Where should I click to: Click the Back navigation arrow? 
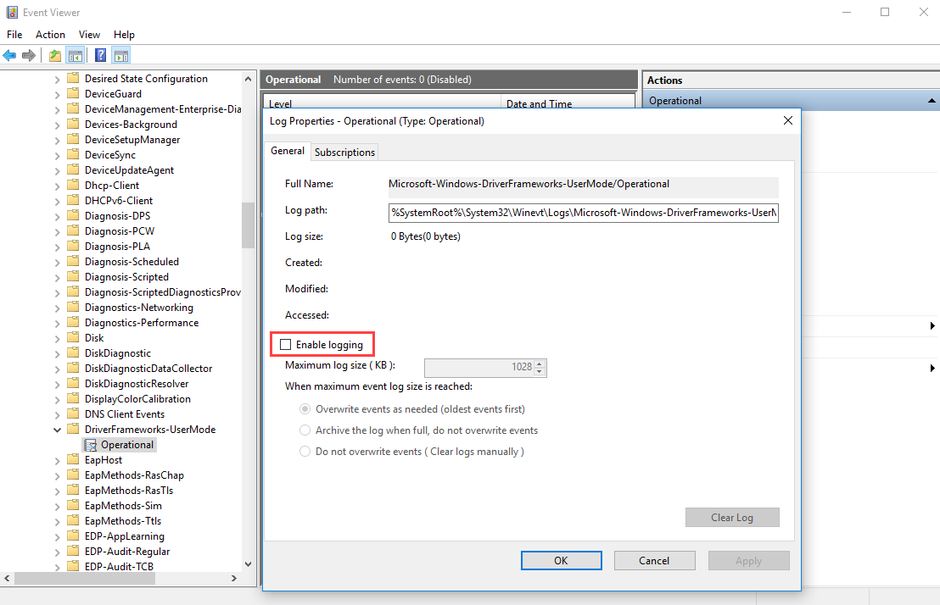(x=9, y=55)
